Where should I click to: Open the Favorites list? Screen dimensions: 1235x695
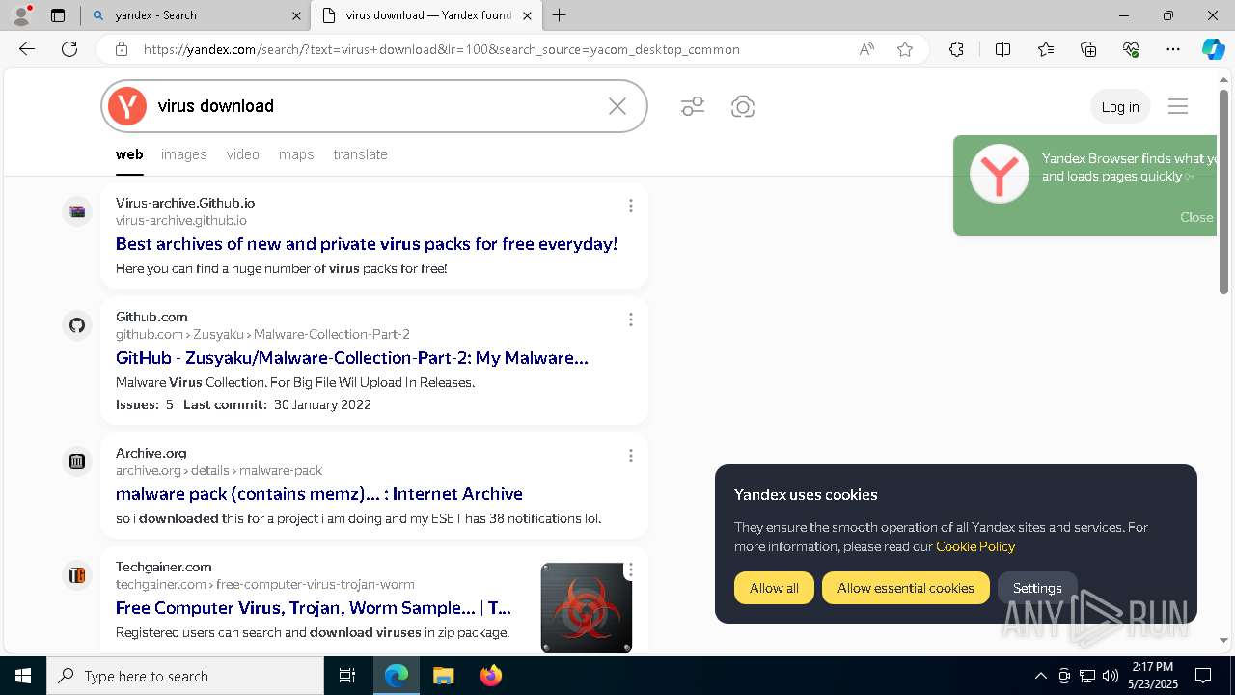click(1046, 49)
